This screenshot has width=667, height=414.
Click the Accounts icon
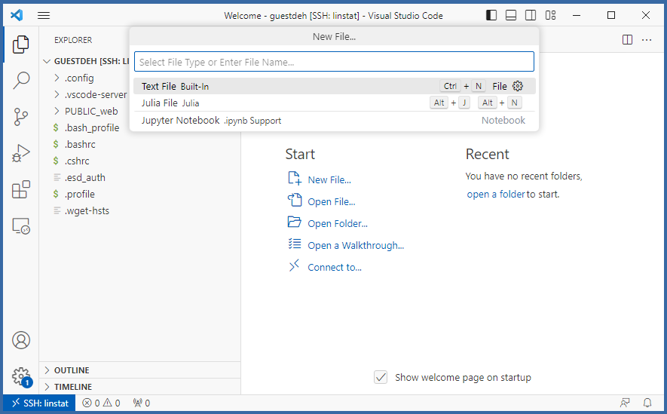[21, 340]
